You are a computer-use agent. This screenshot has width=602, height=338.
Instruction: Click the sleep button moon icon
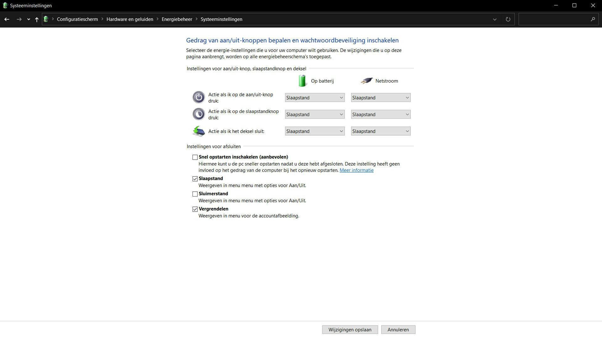point(198,114)
